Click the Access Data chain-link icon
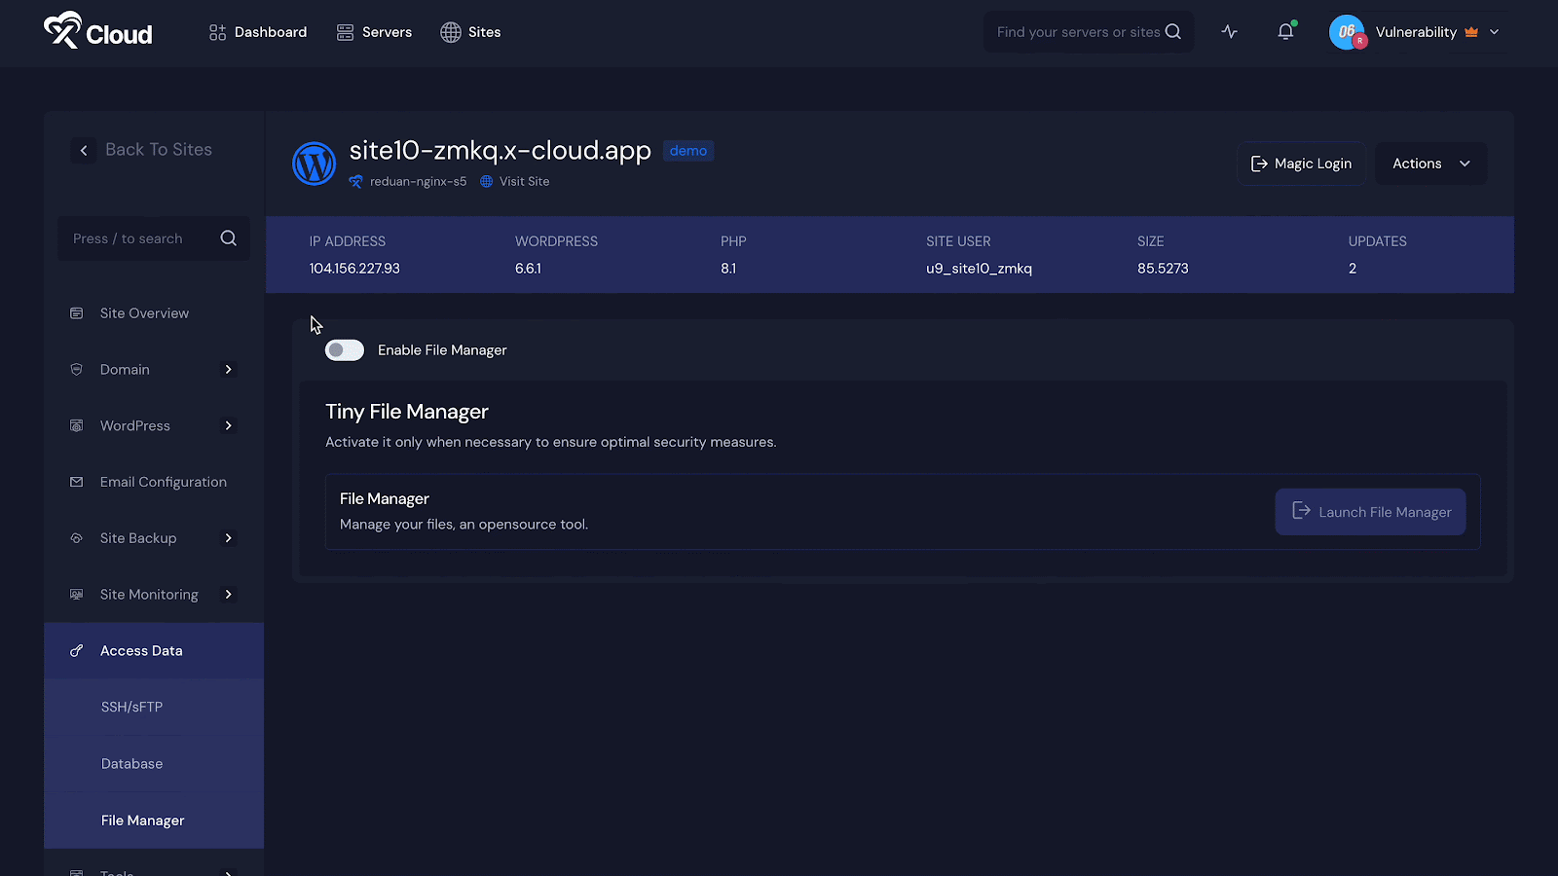This screenshot has width=1558, height=876. click(x=76, y=650)
